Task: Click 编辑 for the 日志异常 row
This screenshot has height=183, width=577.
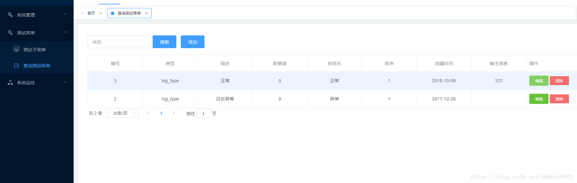Action: 539,99
